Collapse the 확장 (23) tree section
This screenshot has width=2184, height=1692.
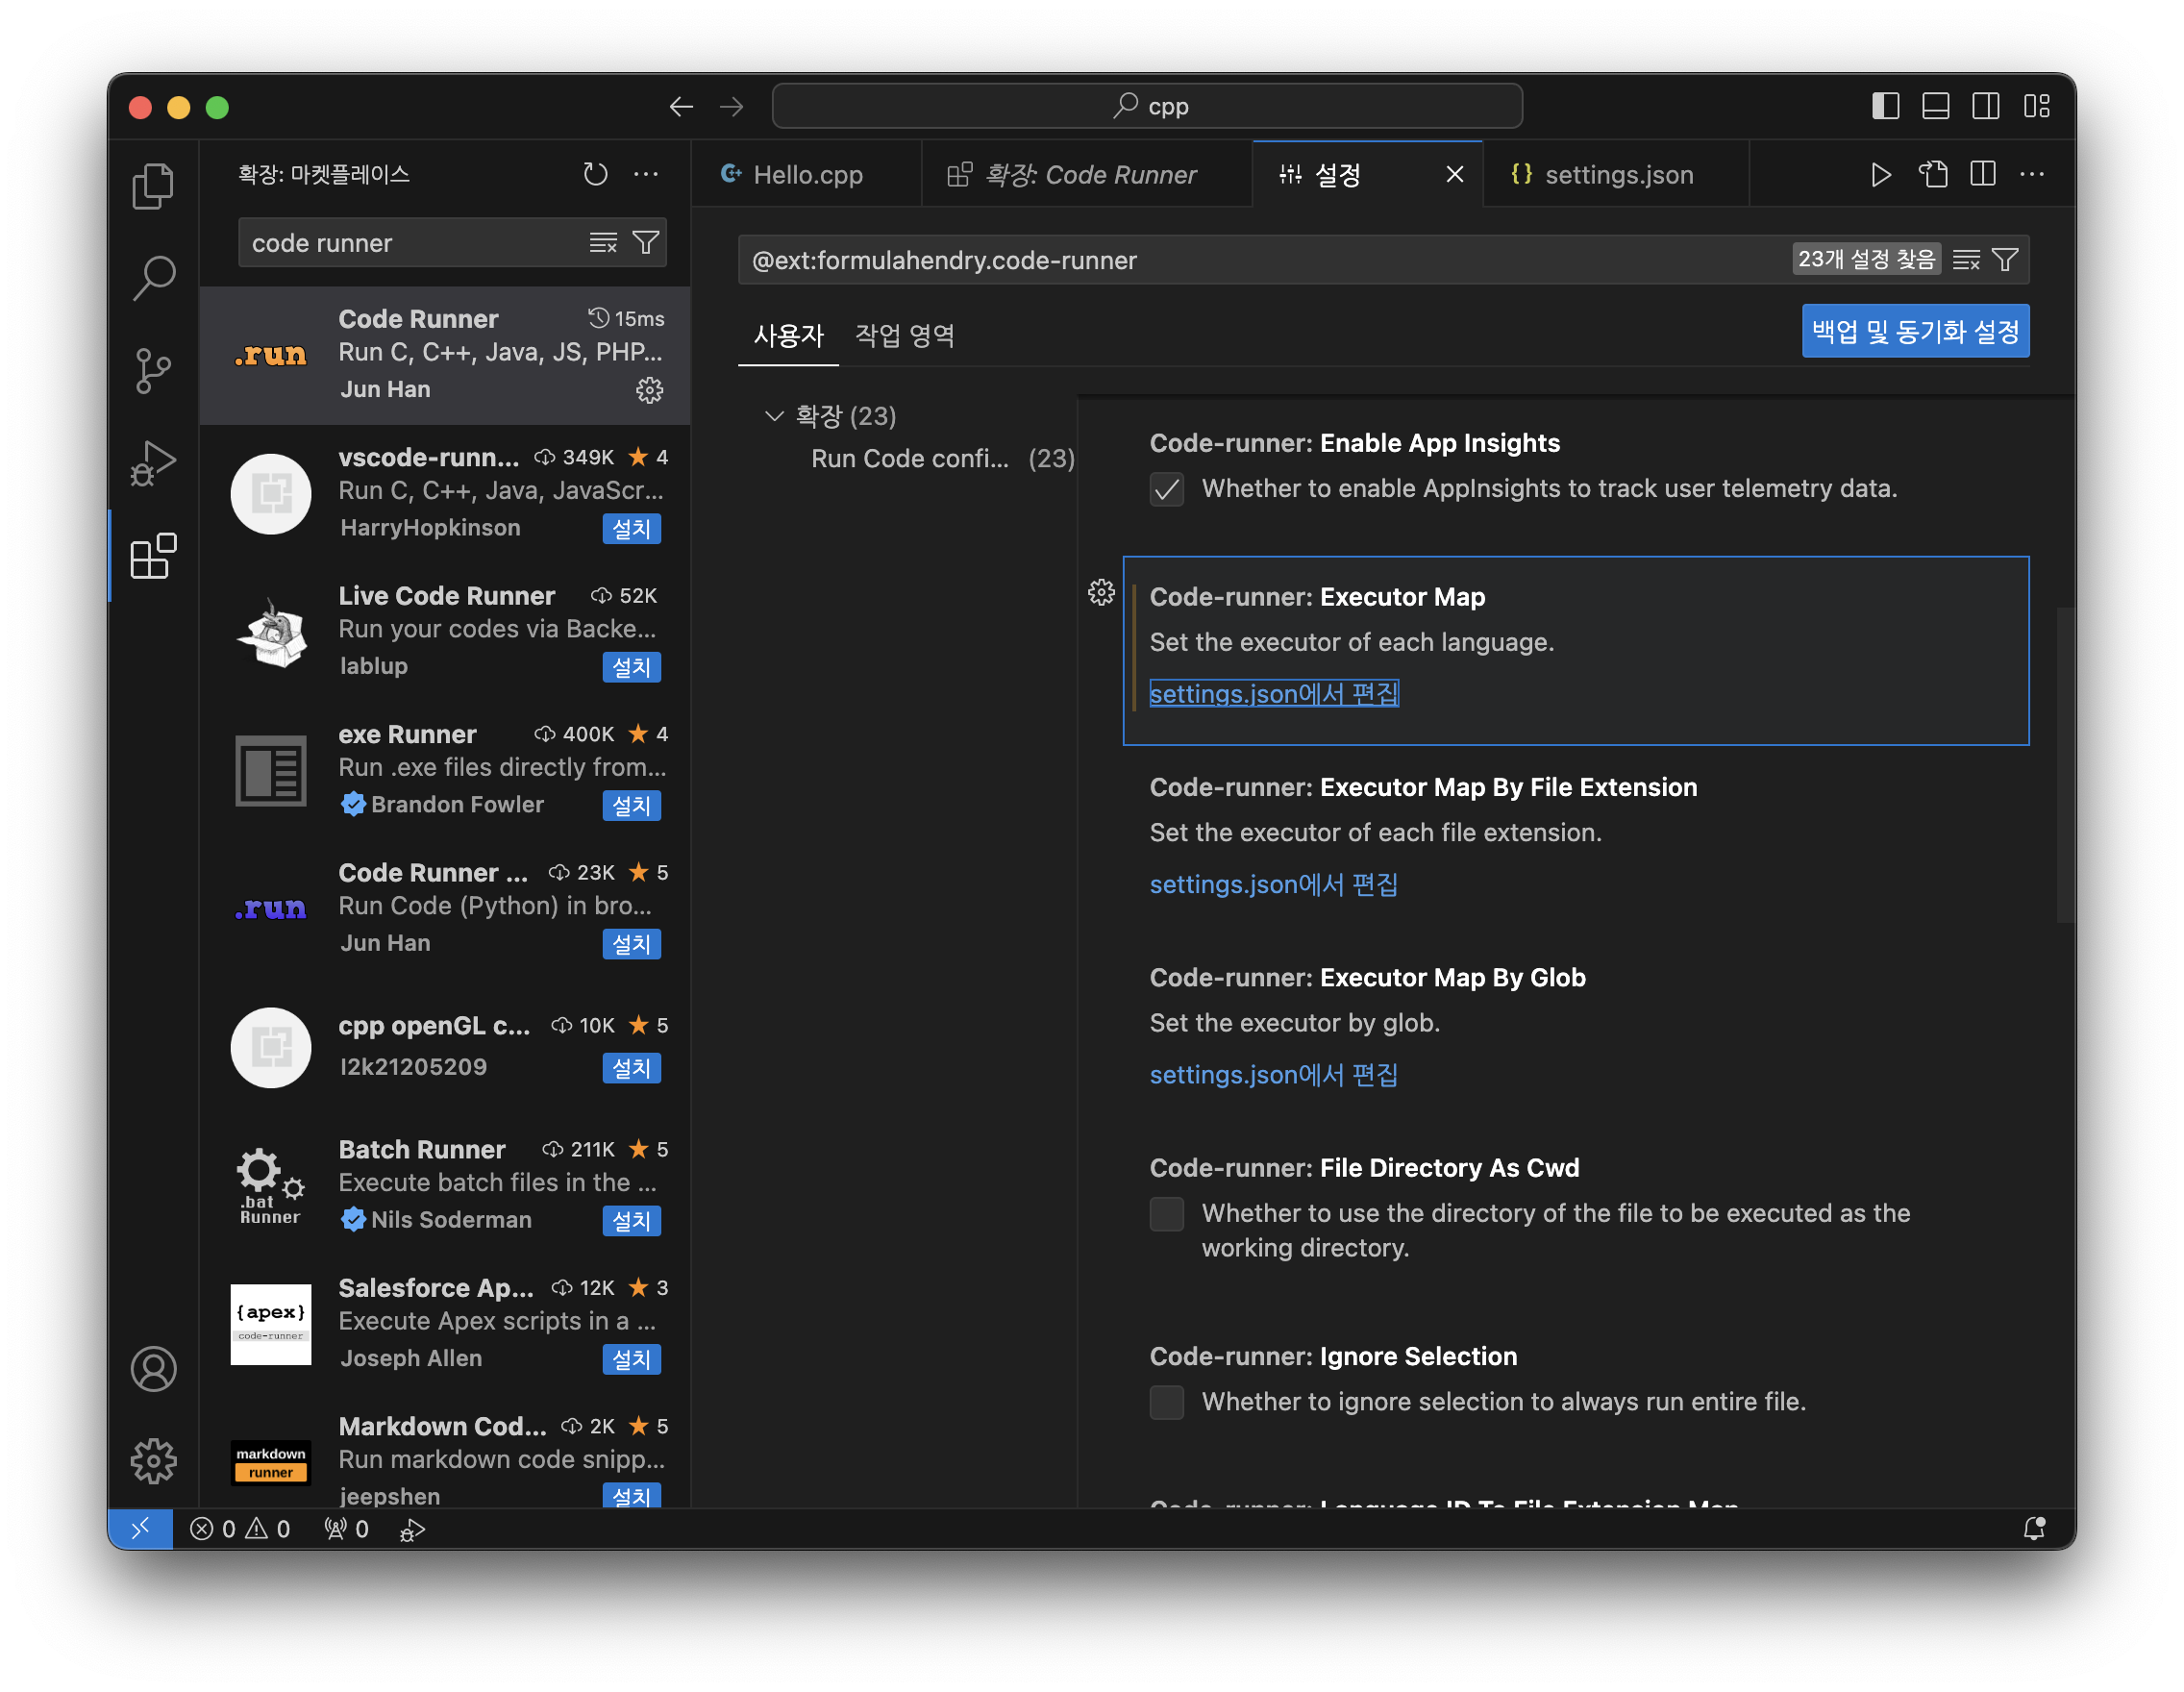[x=774, y=416]
